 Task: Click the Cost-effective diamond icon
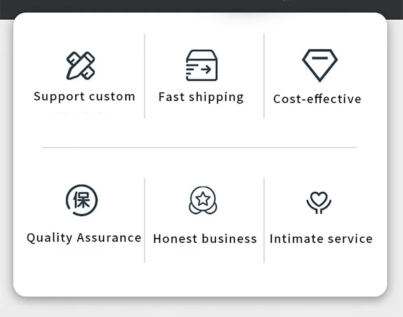pyautogui.click(x=320, y=64)
